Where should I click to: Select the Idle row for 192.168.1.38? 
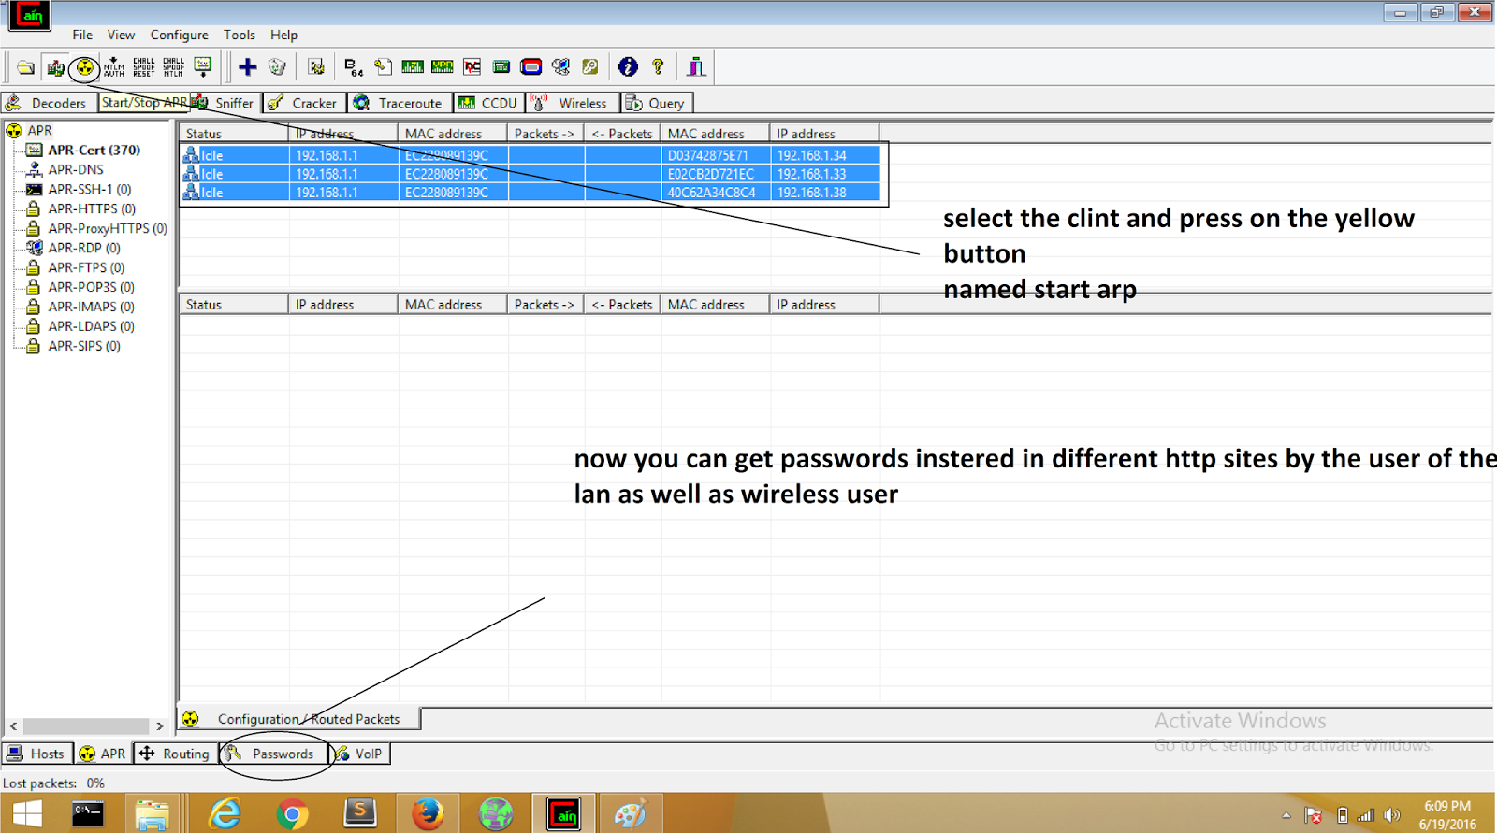(530, 193)
